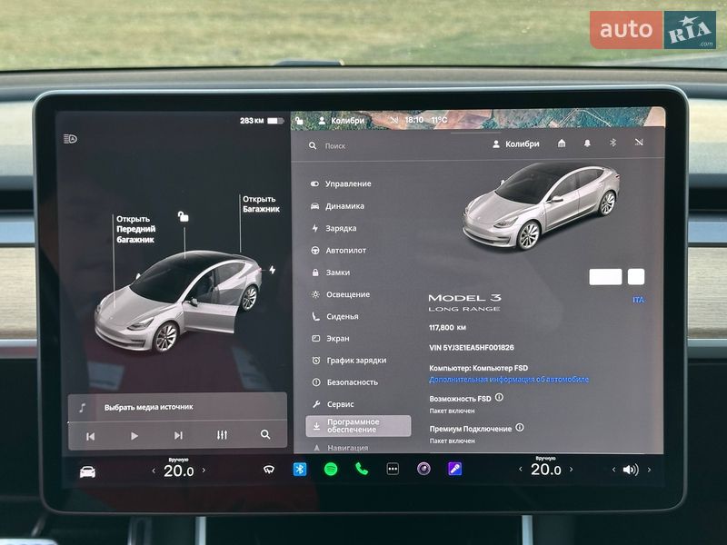Viewport: 727px width, 545px height.
Task: Tap the Model 3 Long Range name
Action: (x=464, y=302)
